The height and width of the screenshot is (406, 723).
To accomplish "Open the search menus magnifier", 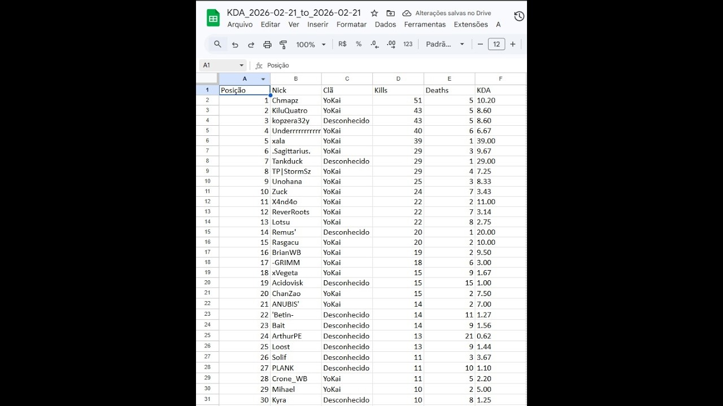I will click(217, 44).
